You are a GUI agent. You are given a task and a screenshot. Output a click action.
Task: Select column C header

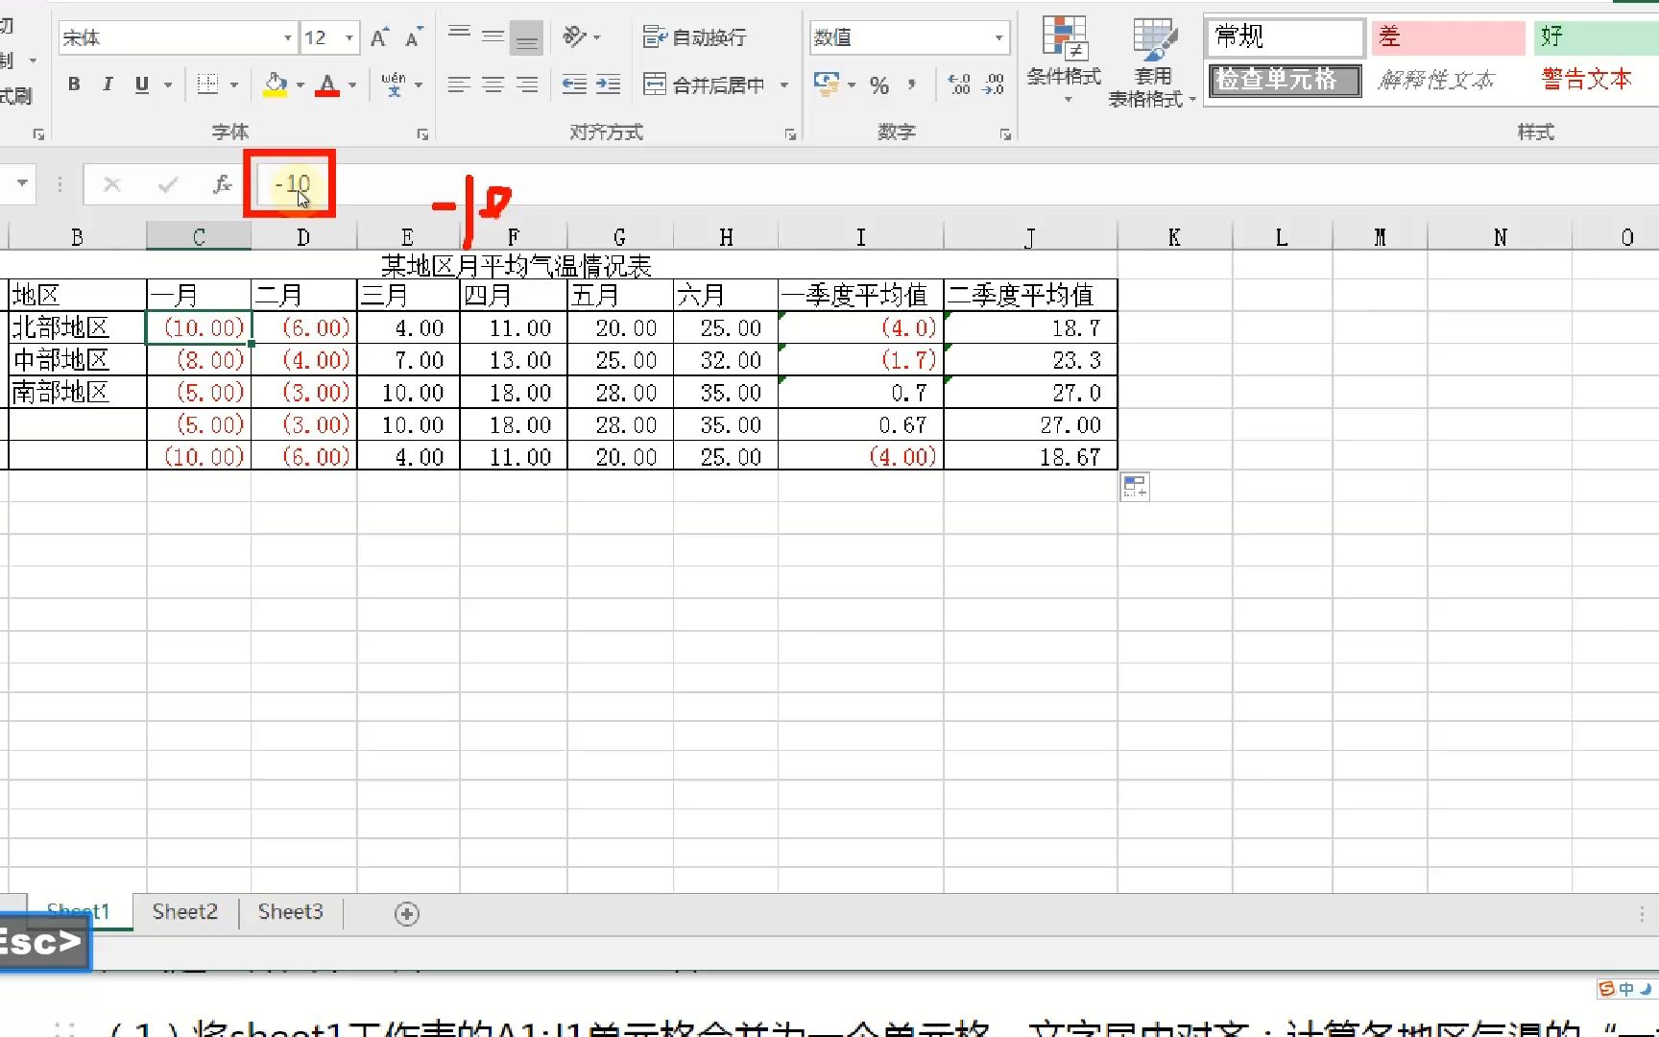click(x=199, y=237)
